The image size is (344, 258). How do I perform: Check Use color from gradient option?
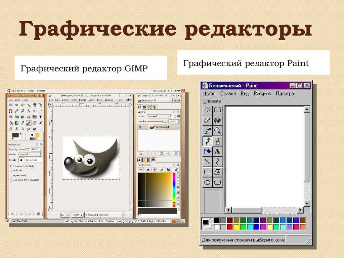click(x=11, y=180)
